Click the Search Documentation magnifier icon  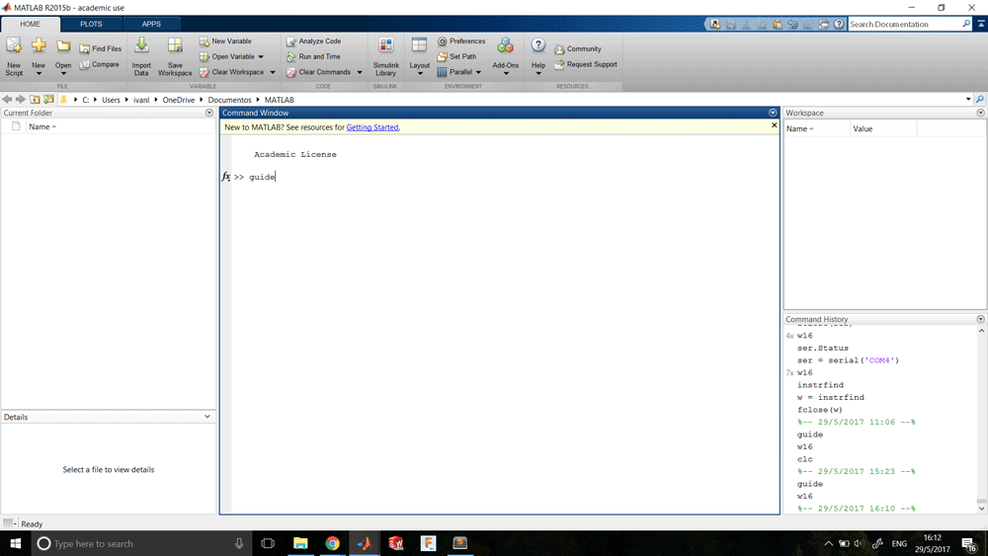966,24
